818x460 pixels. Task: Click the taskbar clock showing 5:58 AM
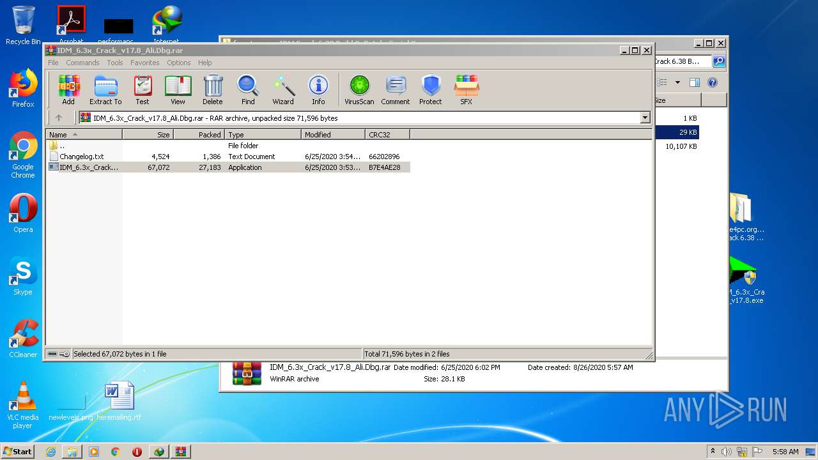785,452
